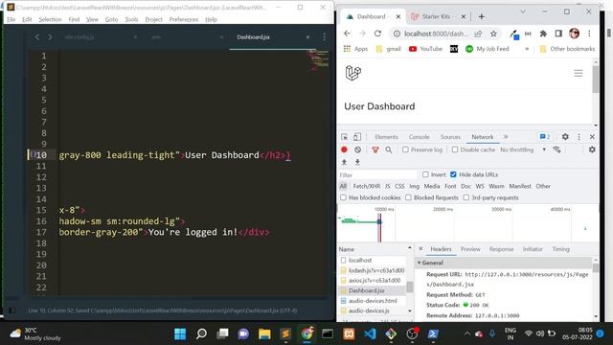Open the Preview tab of the request
Screen dimensions: 613x345
click(x=470, y=249)
